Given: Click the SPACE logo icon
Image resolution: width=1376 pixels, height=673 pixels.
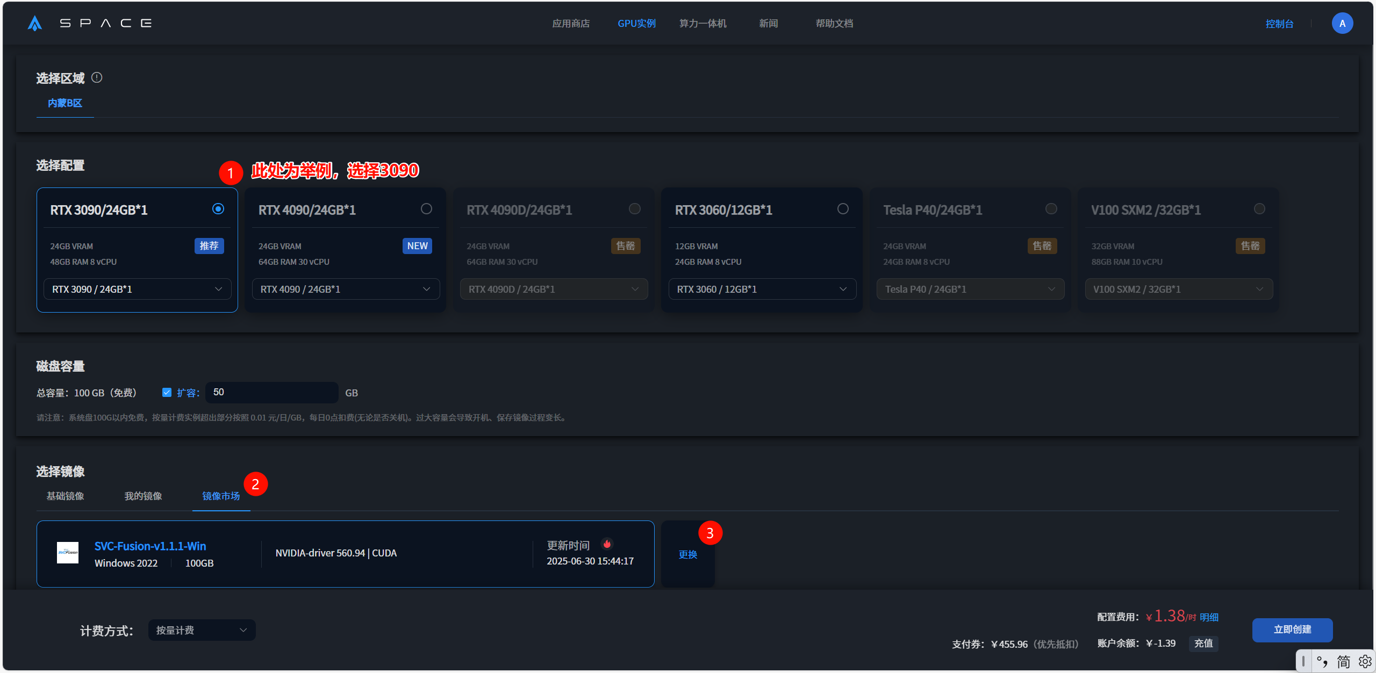Looking at the screenshot, I should [x=35, y=23].
